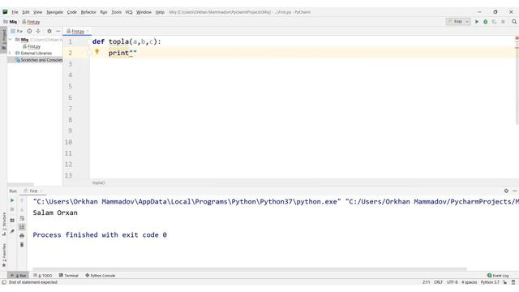Toggle the tool window bars via bottom-left status icon
This screenshot has height=292, width=519.
pos(4,282)
